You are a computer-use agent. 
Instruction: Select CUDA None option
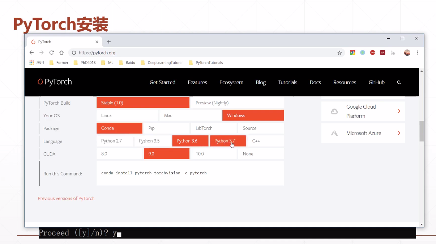(261, 154)
